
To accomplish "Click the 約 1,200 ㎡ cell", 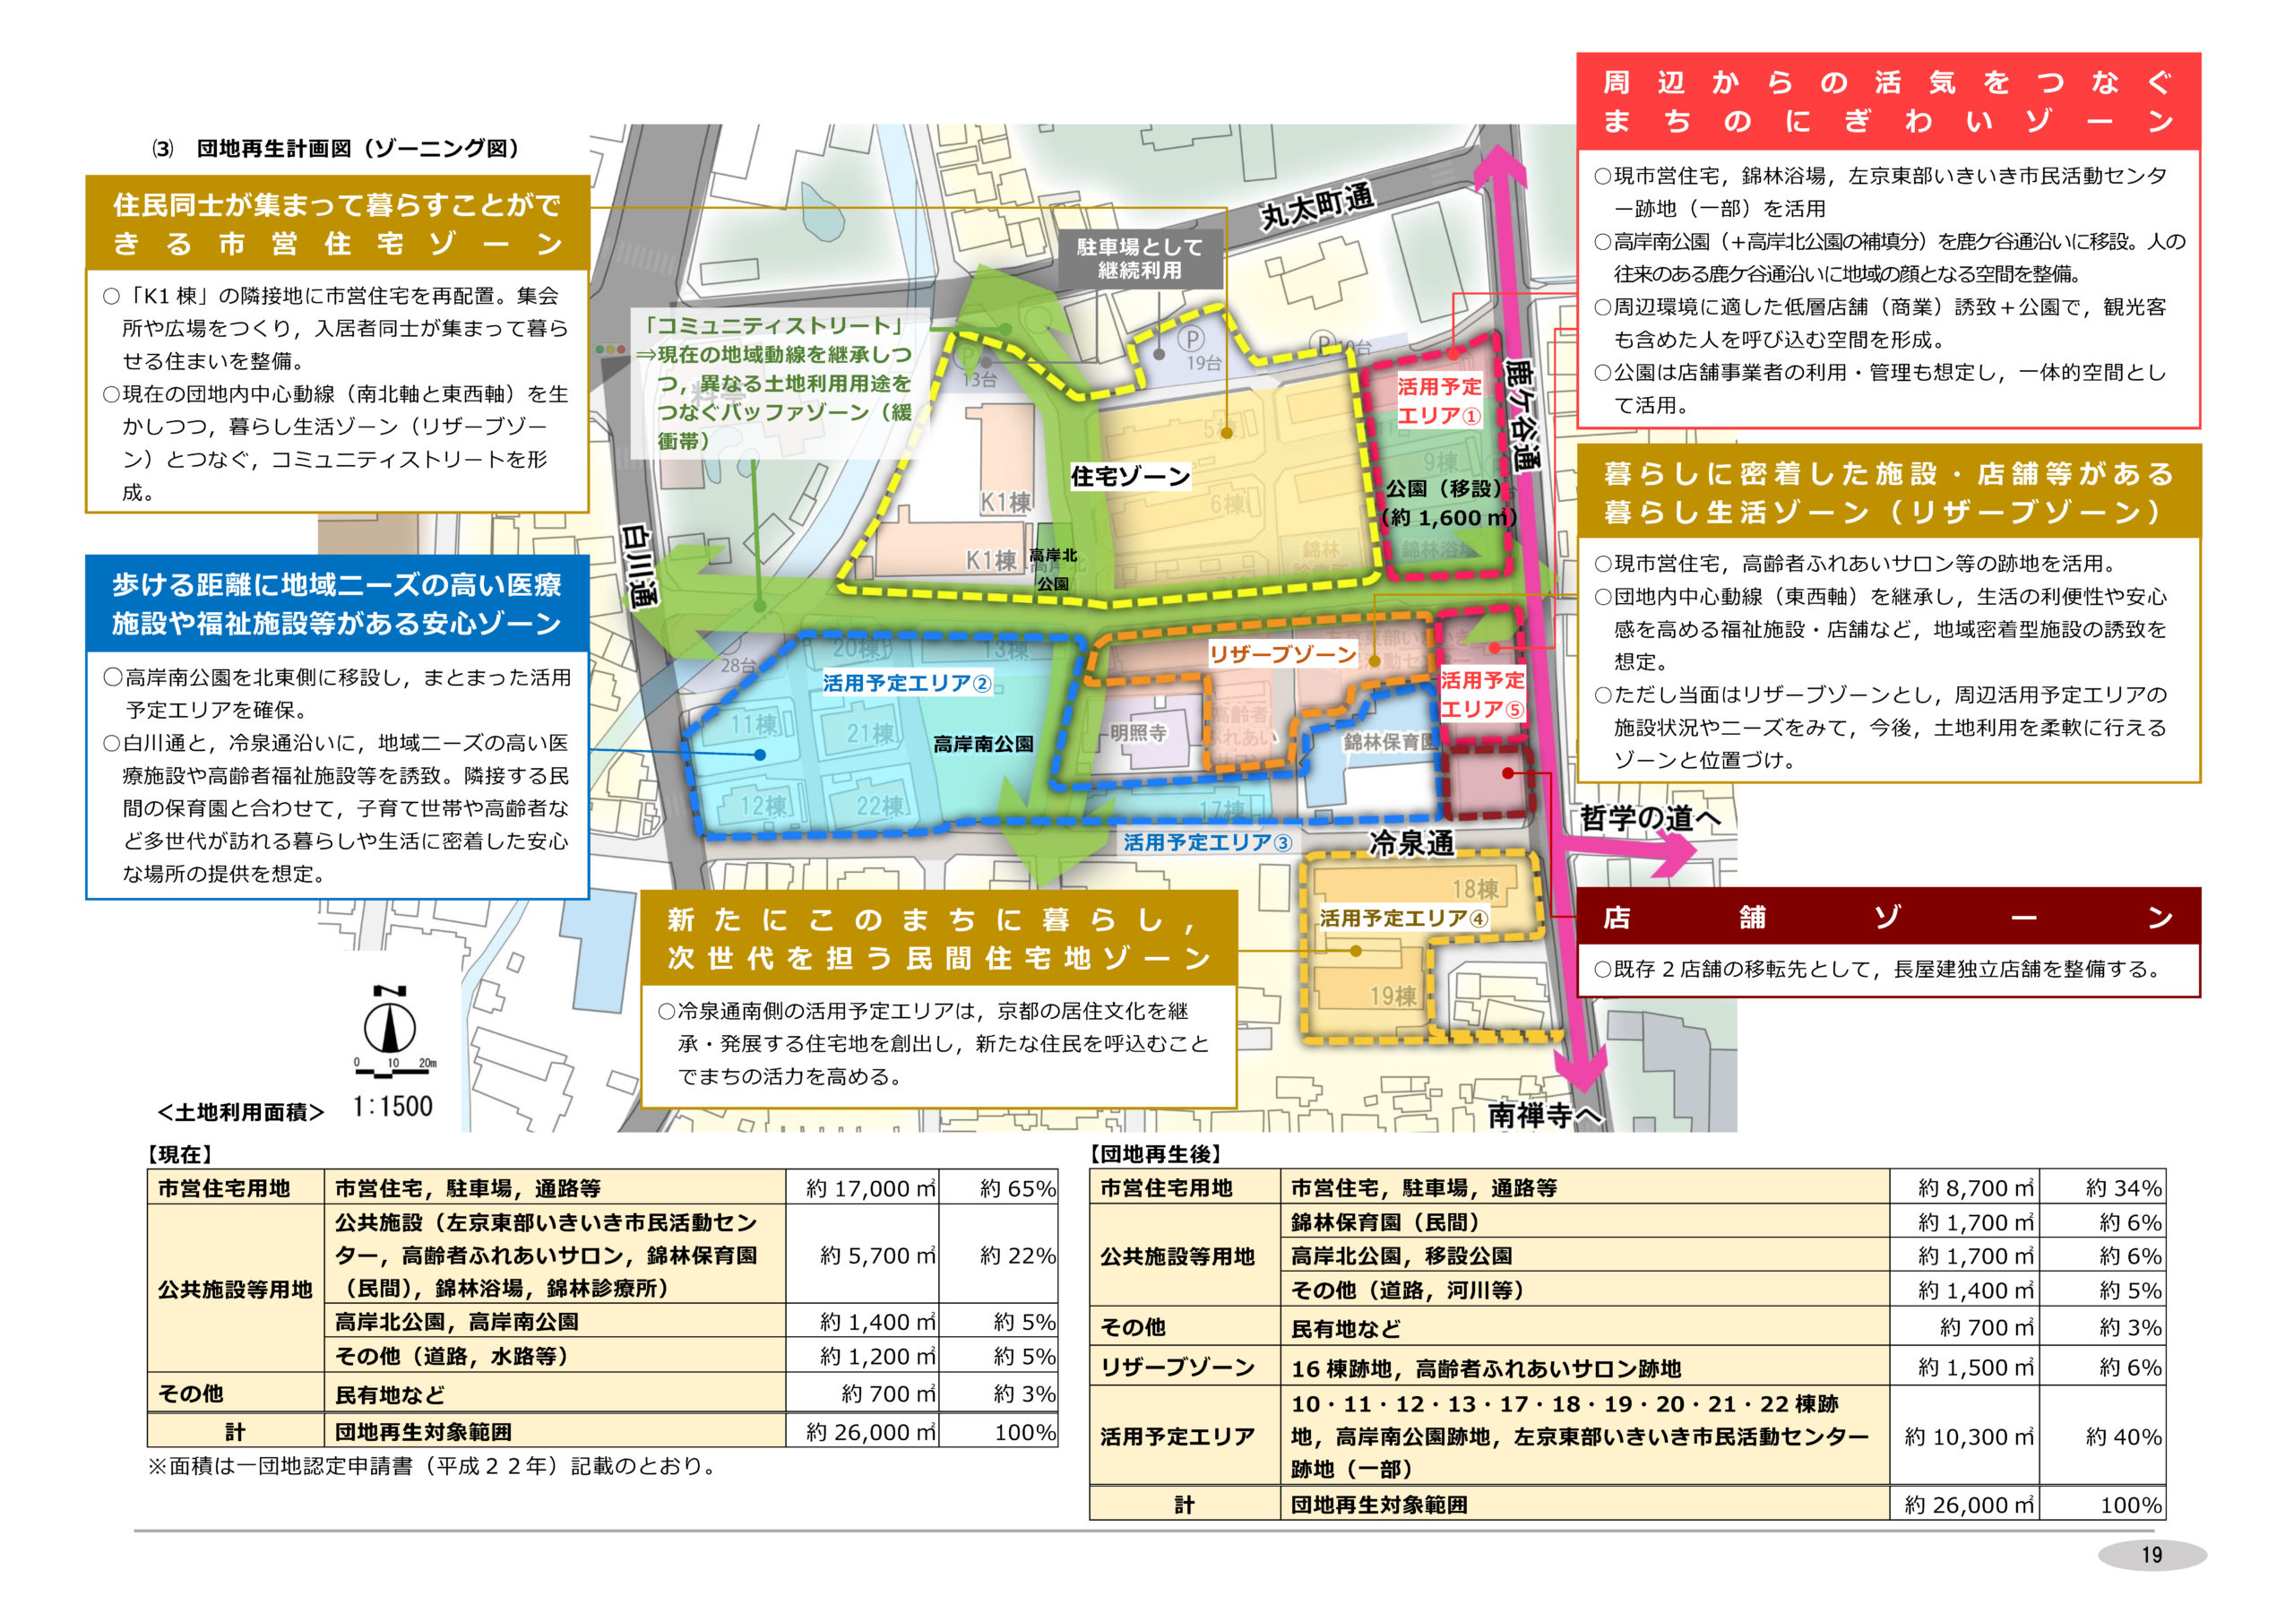I will point(862,1356).
